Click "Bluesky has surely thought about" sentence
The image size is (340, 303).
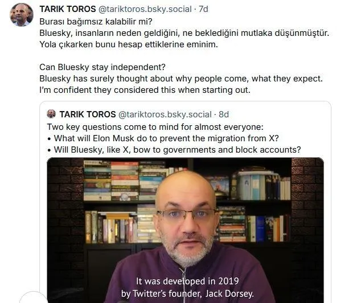pos(181,79)
